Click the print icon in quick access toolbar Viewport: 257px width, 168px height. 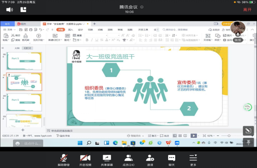point(31,30)
